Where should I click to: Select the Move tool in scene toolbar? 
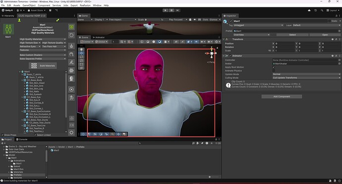[x=81, y=53]
